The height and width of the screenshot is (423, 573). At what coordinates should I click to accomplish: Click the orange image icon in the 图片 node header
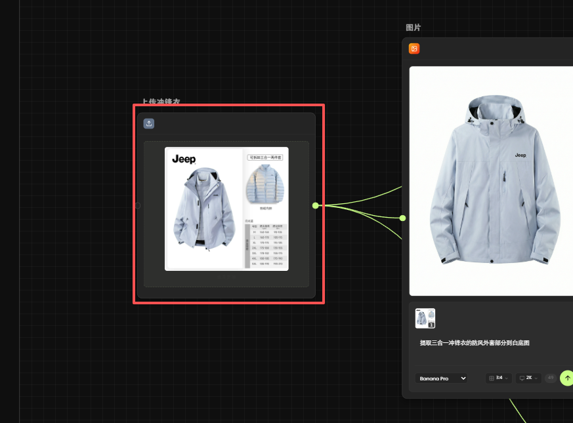tap(414, 49)
